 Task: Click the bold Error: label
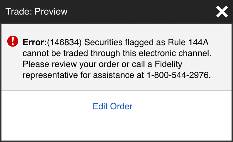tap(35, 42)
